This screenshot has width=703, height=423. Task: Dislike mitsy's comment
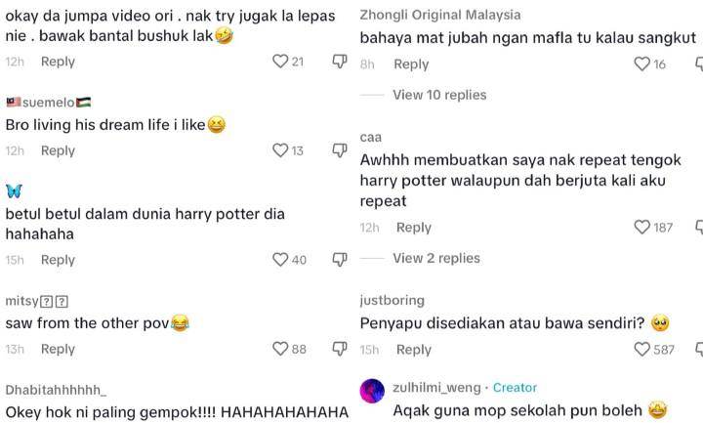click(x=339, y=349)
